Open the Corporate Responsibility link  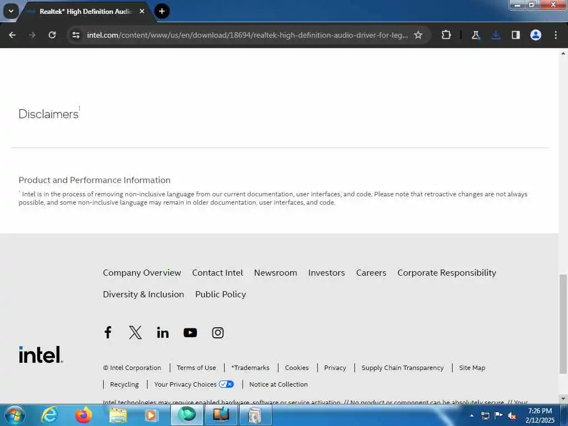click(x=447, y=273)
